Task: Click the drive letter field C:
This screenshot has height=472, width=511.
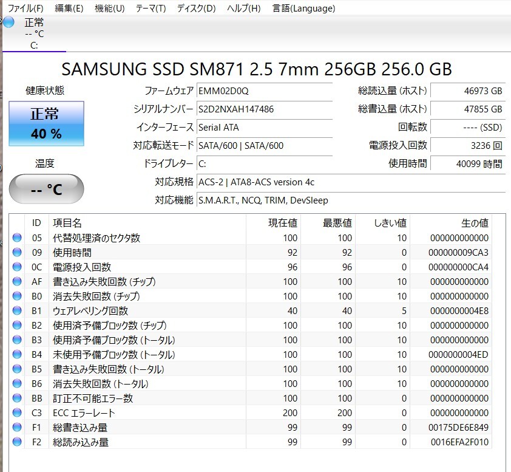Action: coord(265,164)
